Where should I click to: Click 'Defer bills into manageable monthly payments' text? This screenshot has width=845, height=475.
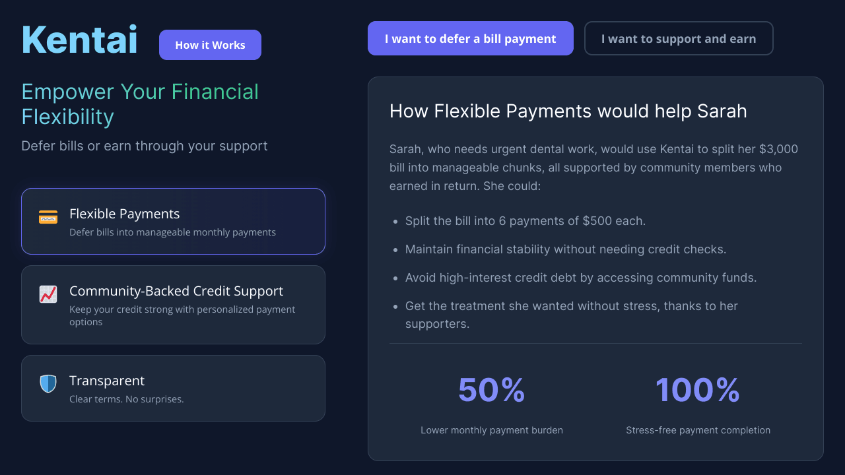pyautogui.click(x=172, y=232)
